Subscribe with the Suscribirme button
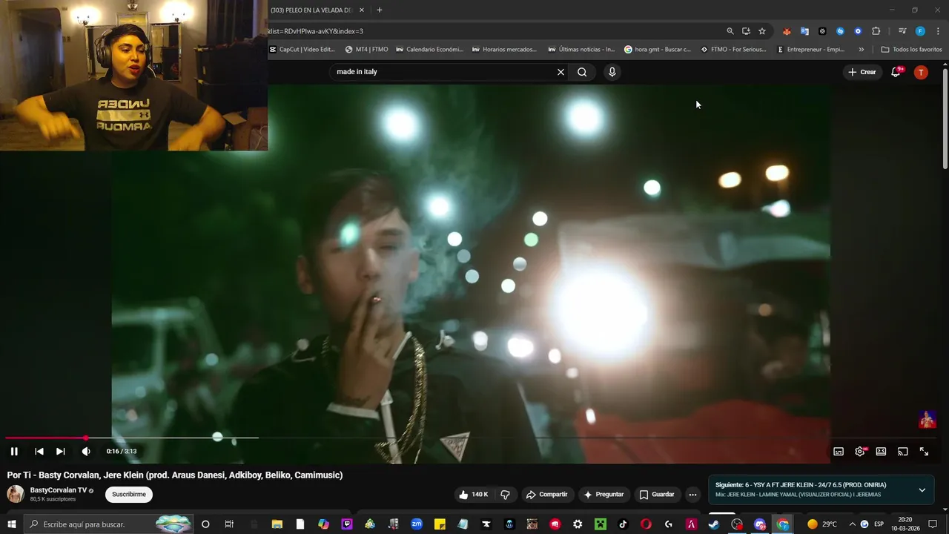The width and height of the screenshot is (949, 534). click(x=129, y=495)
